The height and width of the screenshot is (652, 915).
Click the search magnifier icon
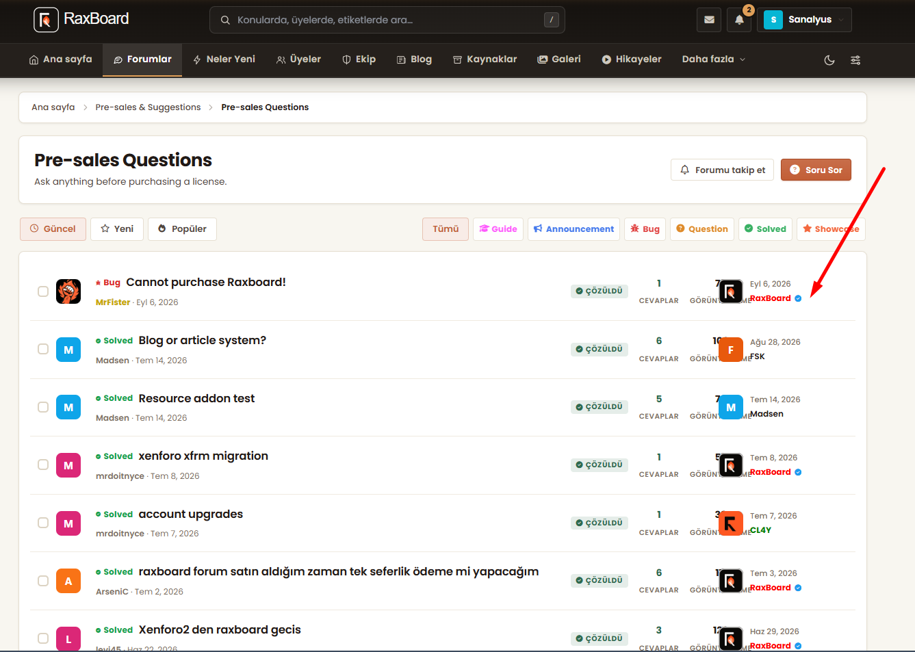[x=225, y=20]
